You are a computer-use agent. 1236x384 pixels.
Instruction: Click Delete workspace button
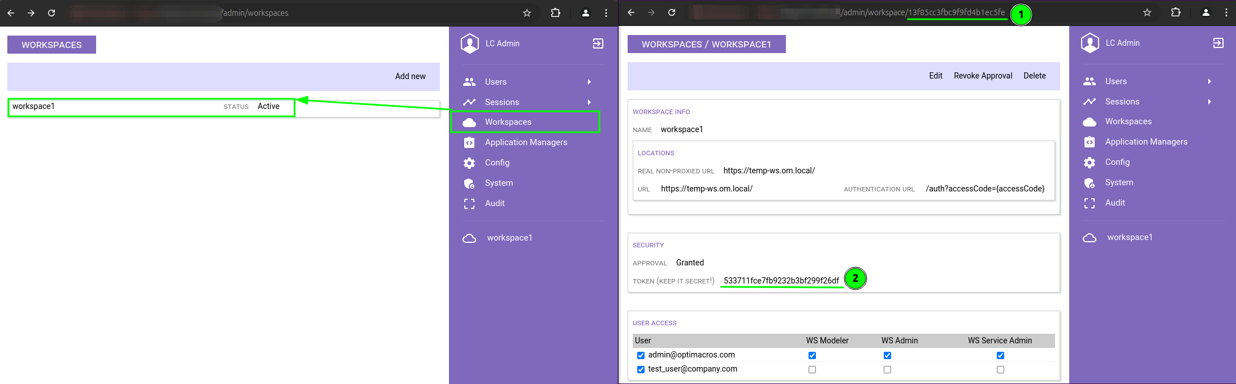(1035, 76)
